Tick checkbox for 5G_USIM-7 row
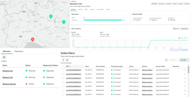This screenshot has width=191, height=97. point(63,94)
